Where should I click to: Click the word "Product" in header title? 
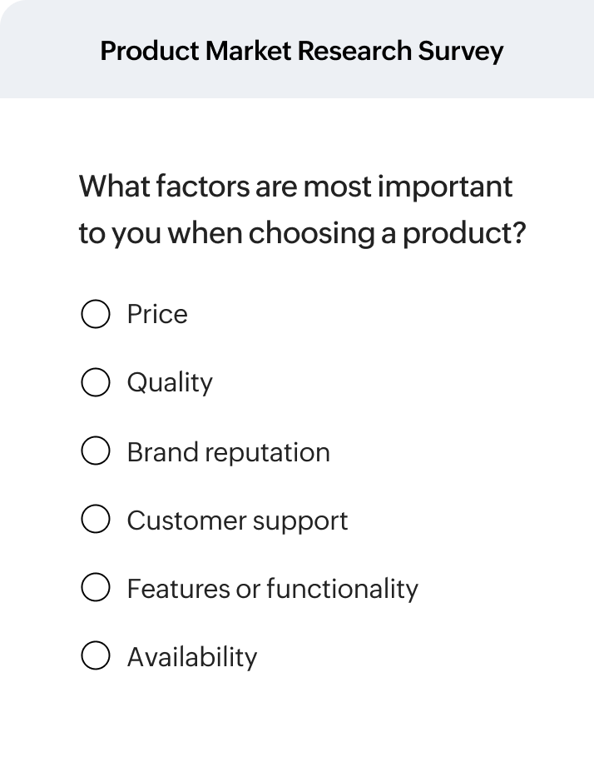point(148,51)
